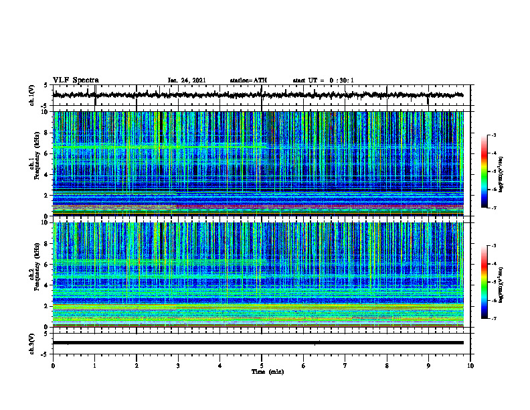Click the "3" tick on the time axis
The height and width of the screenshot is (410, 530).
(178, 366)
